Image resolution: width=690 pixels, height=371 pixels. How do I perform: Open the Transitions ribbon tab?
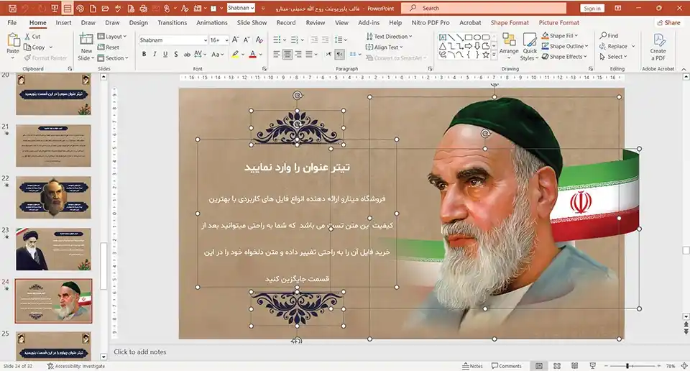coord(172,22)
